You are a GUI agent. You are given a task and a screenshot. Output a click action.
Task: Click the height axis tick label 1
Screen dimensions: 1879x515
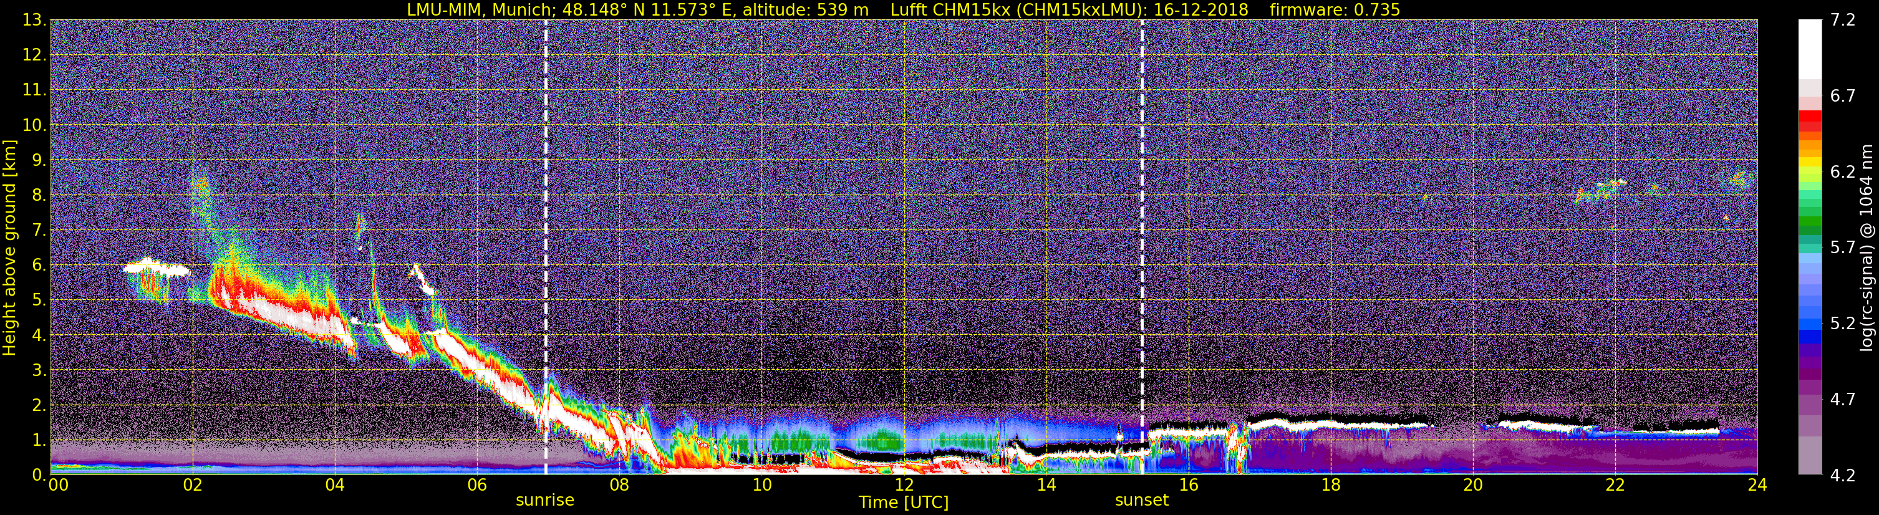point(38,441)
